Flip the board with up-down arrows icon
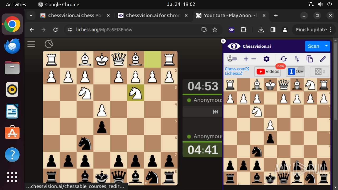 [297, 59]
